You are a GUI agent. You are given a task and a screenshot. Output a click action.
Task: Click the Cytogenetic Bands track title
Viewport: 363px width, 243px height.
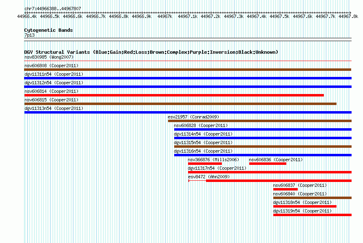49,30
